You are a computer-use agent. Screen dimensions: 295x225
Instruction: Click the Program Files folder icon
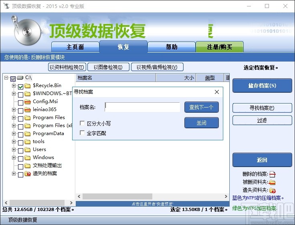point(28,118)
